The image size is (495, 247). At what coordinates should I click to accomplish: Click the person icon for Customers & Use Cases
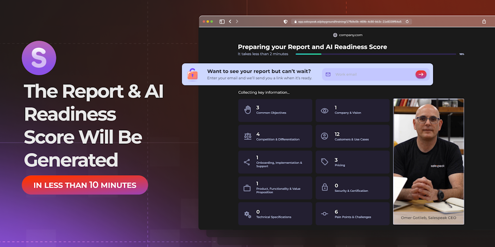[x=324, y=136]
